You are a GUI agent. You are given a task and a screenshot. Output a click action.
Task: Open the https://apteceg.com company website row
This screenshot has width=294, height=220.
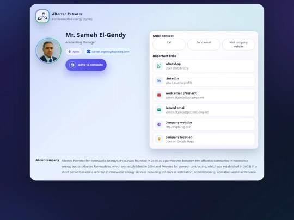(204, 124)
